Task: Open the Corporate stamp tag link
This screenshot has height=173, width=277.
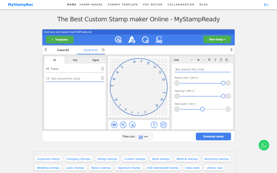Action: point(48,159)
